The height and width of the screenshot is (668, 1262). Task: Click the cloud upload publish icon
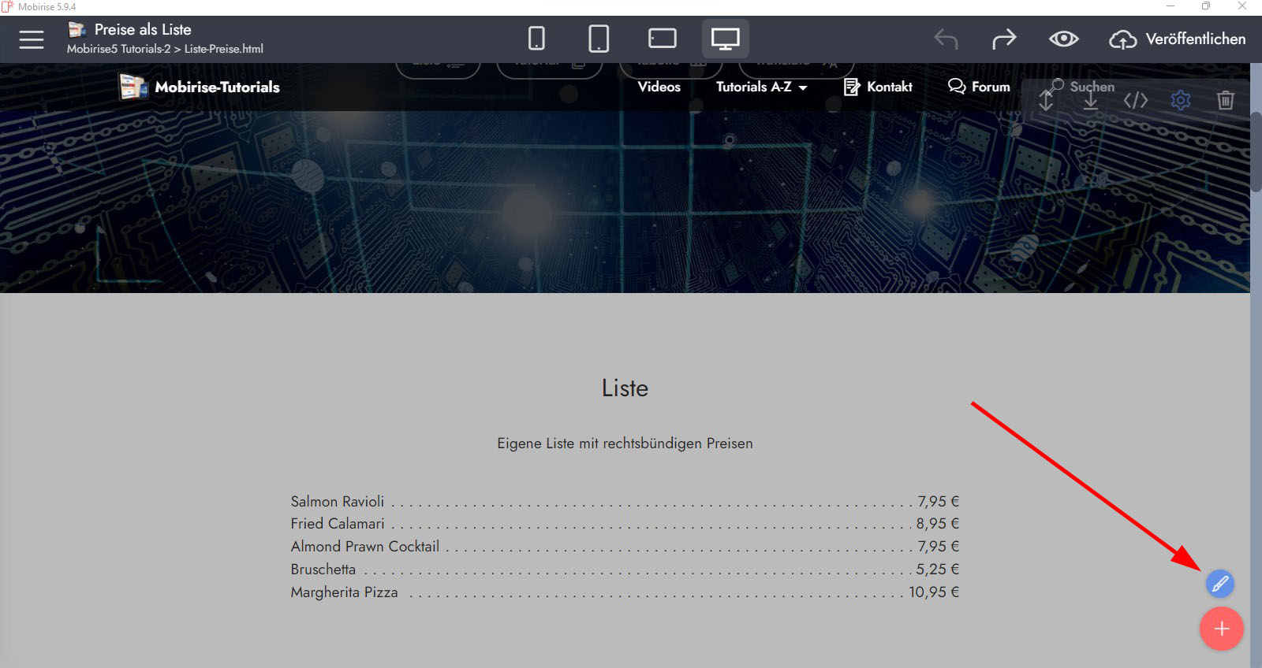(x=1122, y=39)
